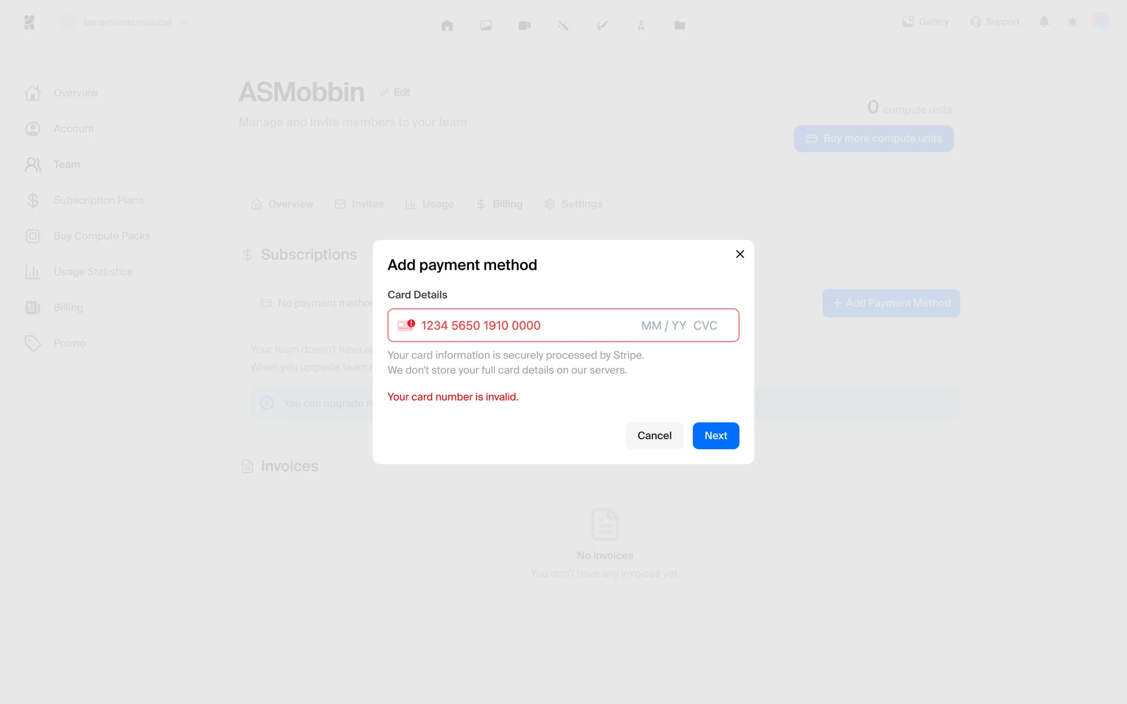Open the image tool icon

pos(486,25)
